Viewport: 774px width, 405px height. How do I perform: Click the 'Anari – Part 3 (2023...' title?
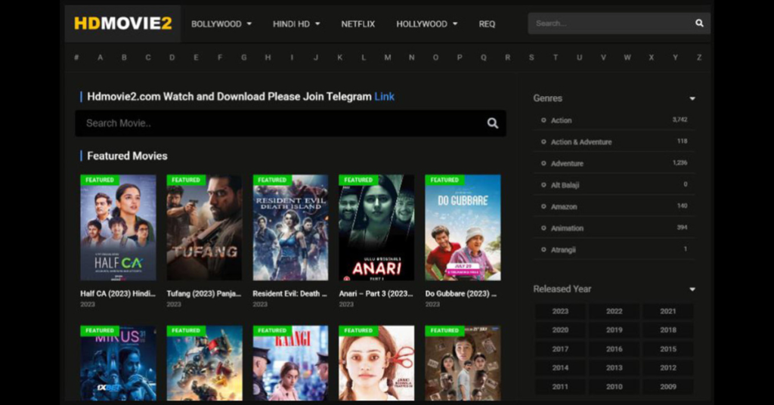376,293
